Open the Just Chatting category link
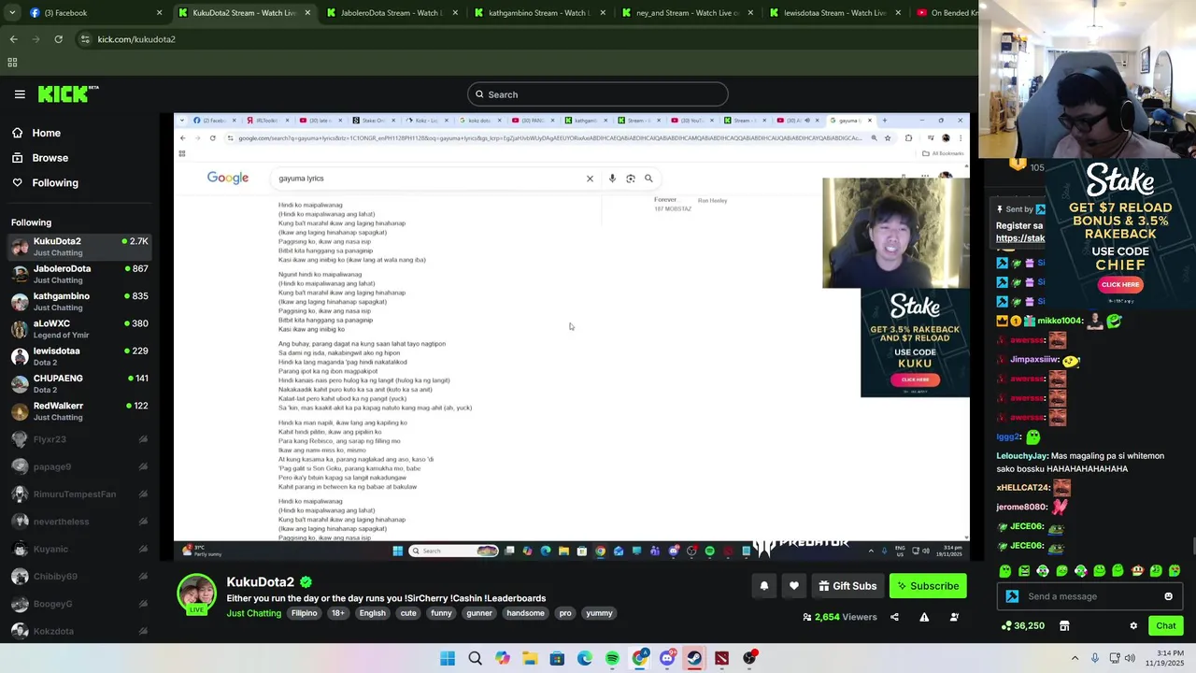Screen dimensions: 1196x673 [x=253, y=613]
